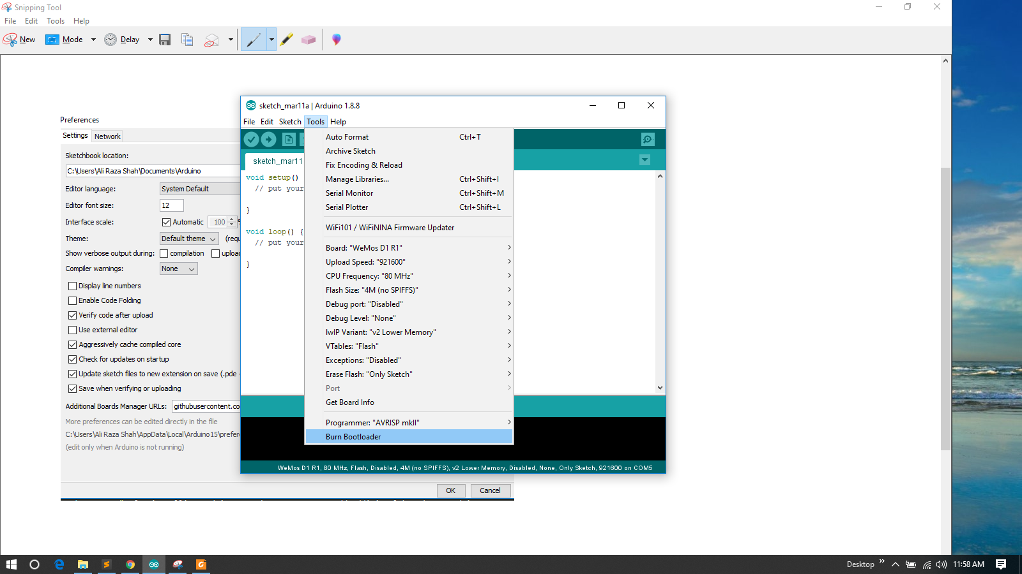The width and height of the screenshot is (1022, 574).
Task: Toggle Aggressively cache compiled core
Action: coord(72,345)
